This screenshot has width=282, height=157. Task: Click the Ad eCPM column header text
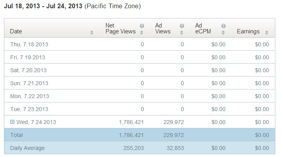(204, 28)
